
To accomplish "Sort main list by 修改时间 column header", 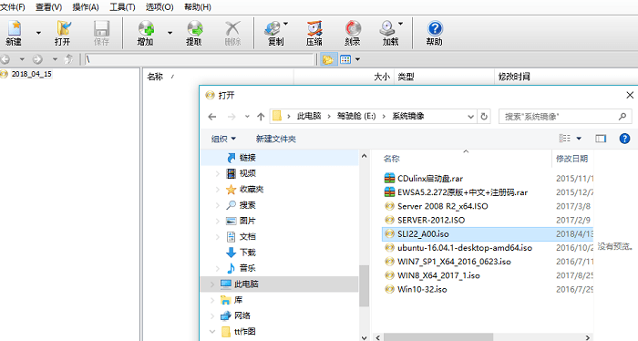I will tap(514, 77).
